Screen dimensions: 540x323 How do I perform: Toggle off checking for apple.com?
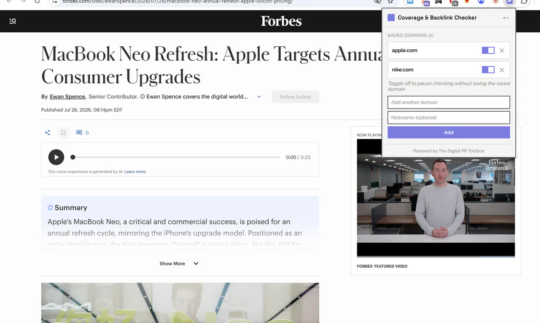[488, 50]
